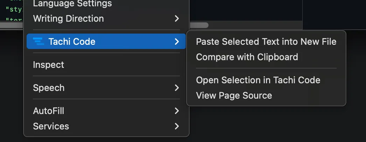366x142 pixels.
Task: Select Inspect from the context menu
Action: click(x=49, y=65)
